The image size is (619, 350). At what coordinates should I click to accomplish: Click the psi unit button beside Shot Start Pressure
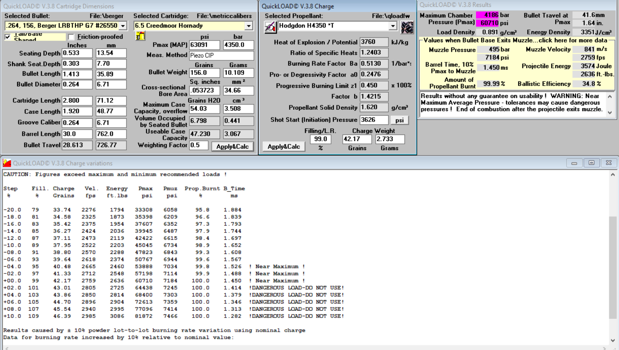pos(400,120)
